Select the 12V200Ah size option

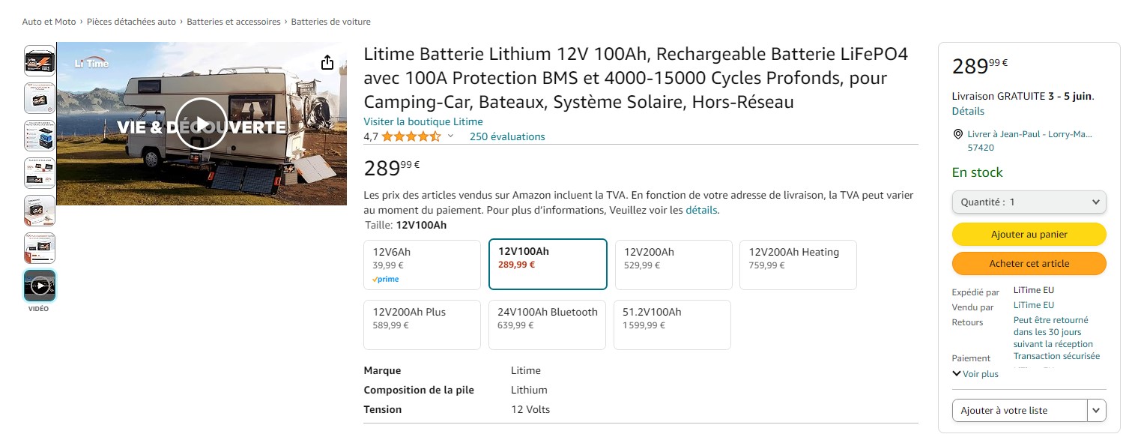[672, 264]
